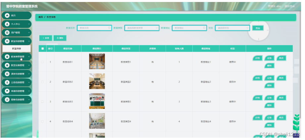Image resolution: width=305 pixels, height=140 pixels.
Task: Click 修改 button for 教室名称4 row
Action: 281,118
